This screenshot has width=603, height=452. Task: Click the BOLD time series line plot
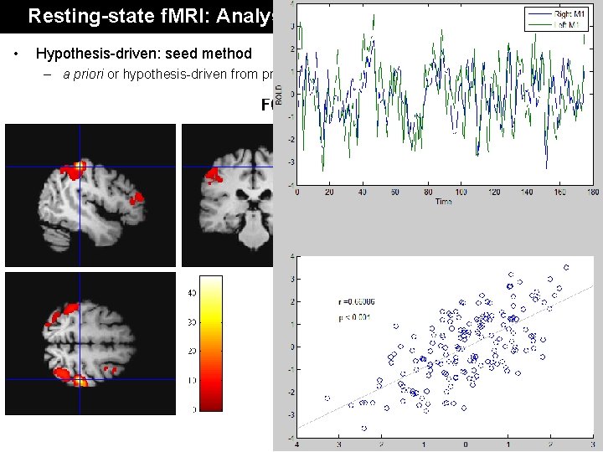[x=445, y=94]
